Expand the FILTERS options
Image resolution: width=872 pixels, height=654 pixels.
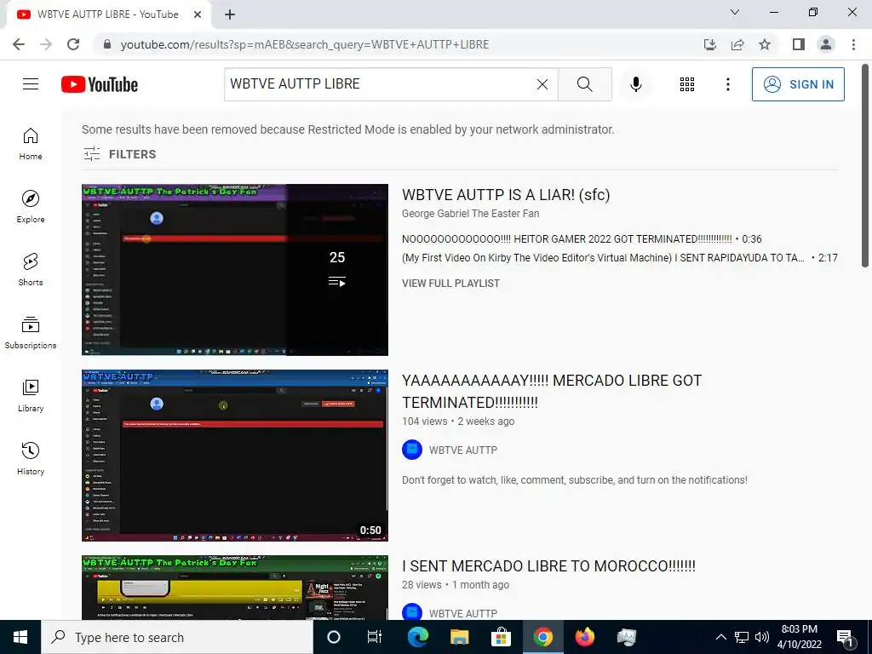pyautogui.click(x=119, y=154)
